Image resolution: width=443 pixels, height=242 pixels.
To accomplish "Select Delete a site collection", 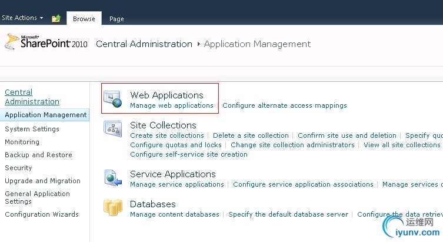I will pyautogui.click(x=251, y=135).
